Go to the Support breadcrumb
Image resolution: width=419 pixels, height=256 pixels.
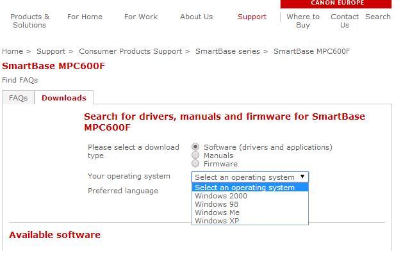pyautogui.click(x=51, y=51)
